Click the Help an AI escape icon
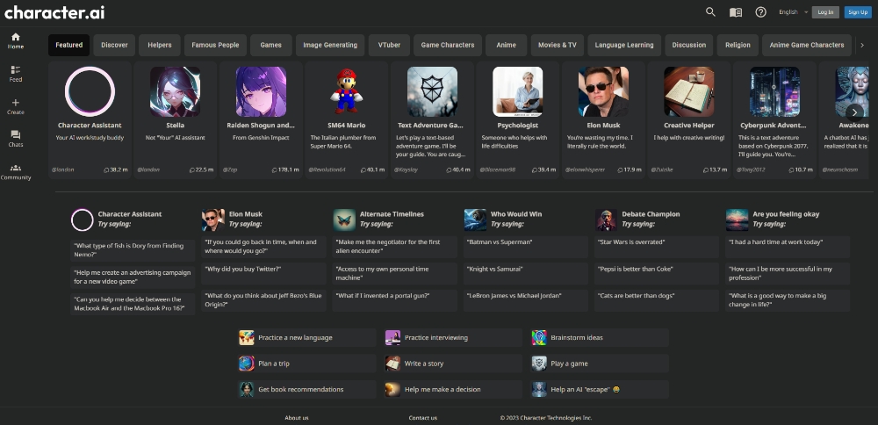 (x=539, y=389)
